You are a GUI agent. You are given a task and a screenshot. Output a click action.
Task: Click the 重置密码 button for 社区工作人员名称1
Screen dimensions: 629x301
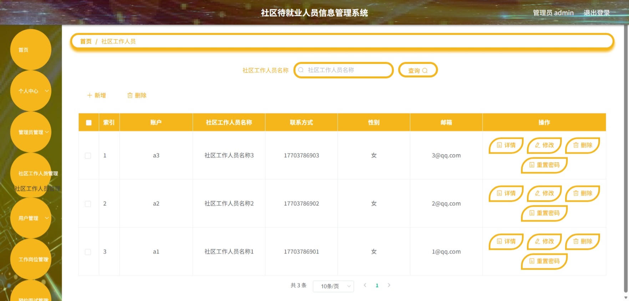tap(544, 261)
